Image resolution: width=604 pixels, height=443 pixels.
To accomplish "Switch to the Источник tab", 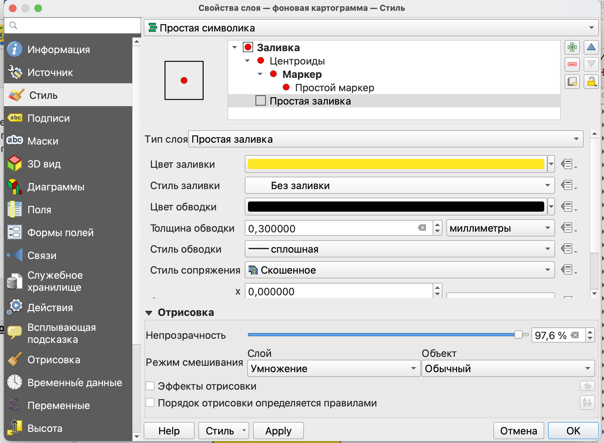I will (x=50, y=72).
